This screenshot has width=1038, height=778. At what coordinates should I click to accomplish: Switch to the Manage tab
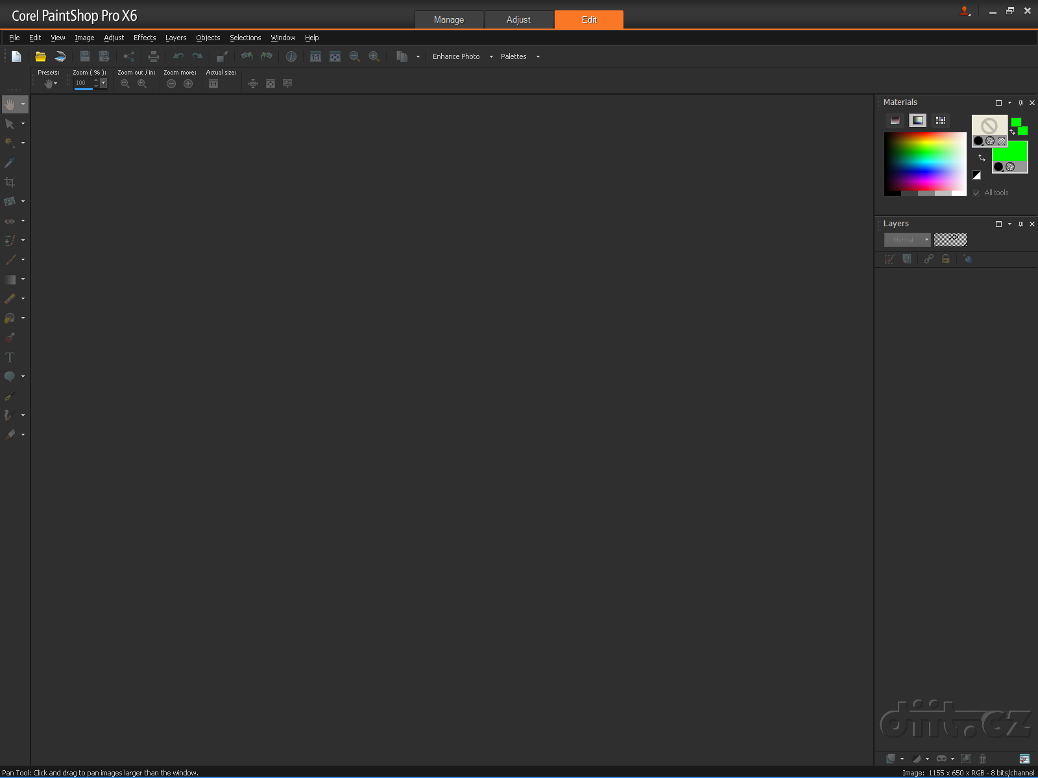(449, 19)
